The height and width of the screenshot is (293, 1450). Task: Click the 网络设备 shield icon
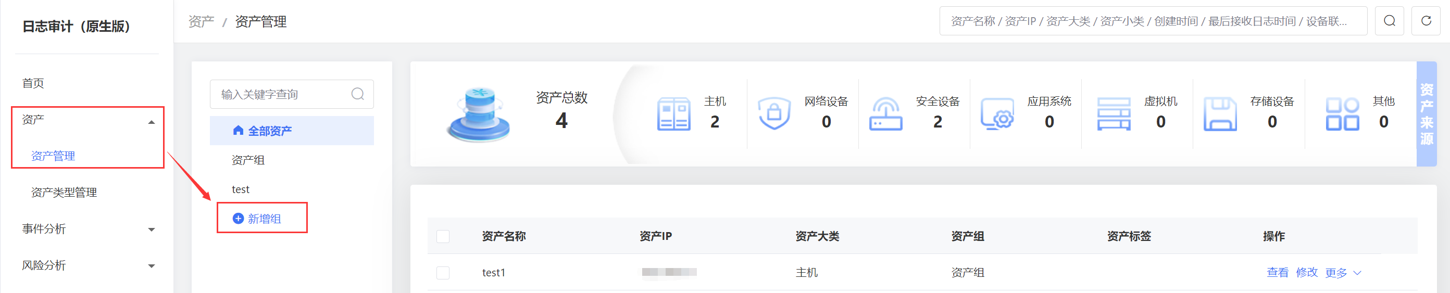(x=774, y=112)
